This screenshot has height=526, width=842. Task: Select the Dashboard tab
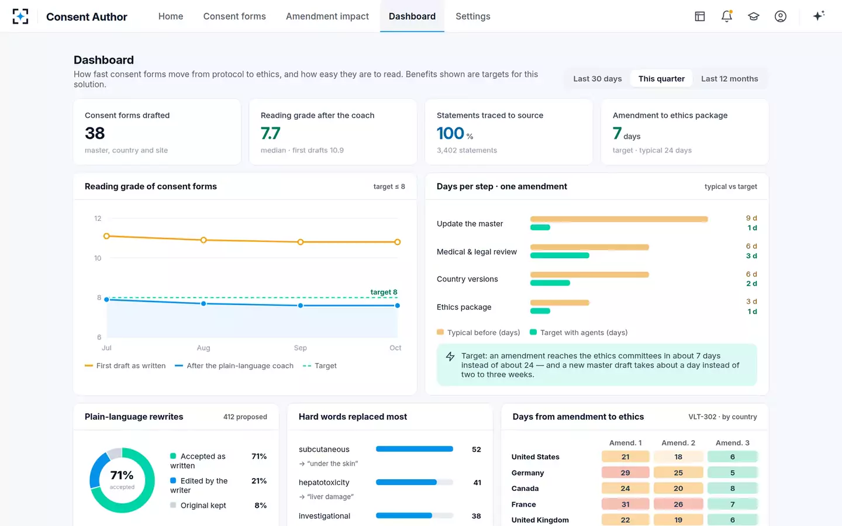(x=412, y=16)
